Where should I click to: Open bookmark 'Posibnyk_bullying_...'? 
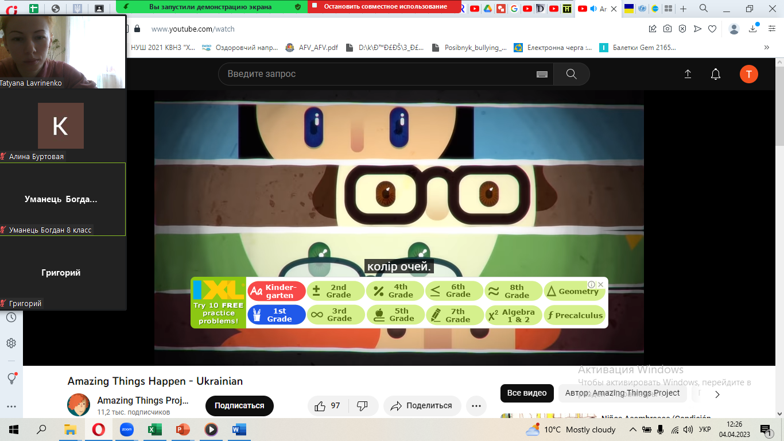click(469, 48)
